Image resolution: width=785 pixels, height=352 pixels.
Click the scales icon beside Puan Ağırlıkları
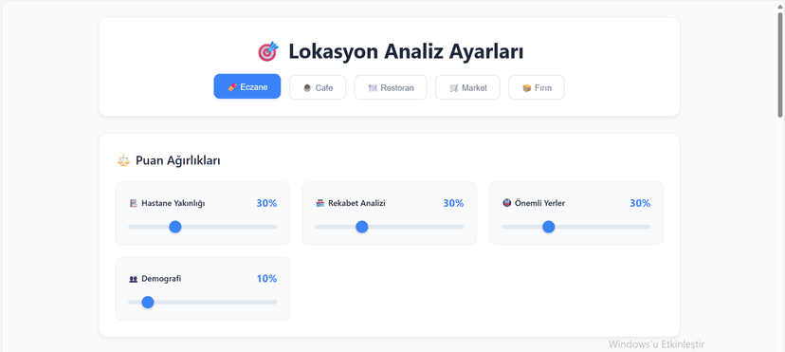pos(123,160)
